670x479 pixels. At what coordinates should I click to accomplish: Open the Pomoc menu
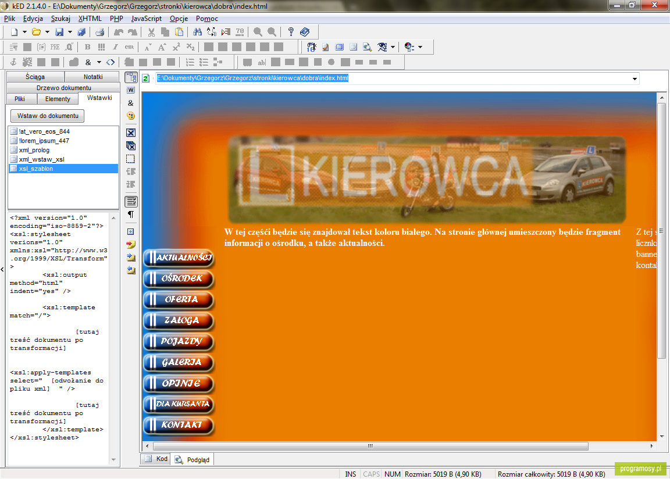[207, 19]
